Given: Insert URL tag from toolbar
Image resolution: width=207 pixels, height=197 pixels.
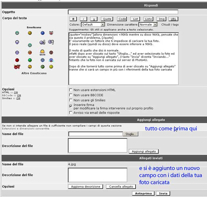Looking at the screenshot, I should point(173,19).
